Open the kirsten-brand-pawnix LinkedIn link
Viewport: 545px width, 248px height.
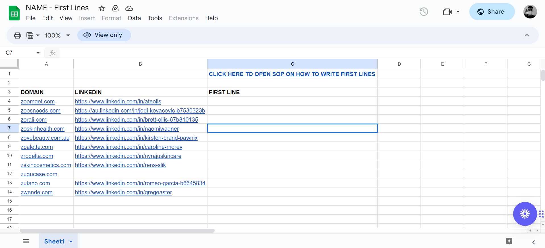tap(136, 138)
